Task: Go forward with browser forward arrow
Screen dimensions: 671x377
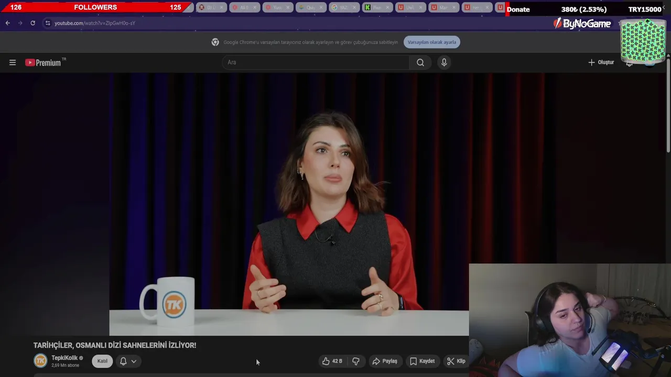Action: point(20,23)
